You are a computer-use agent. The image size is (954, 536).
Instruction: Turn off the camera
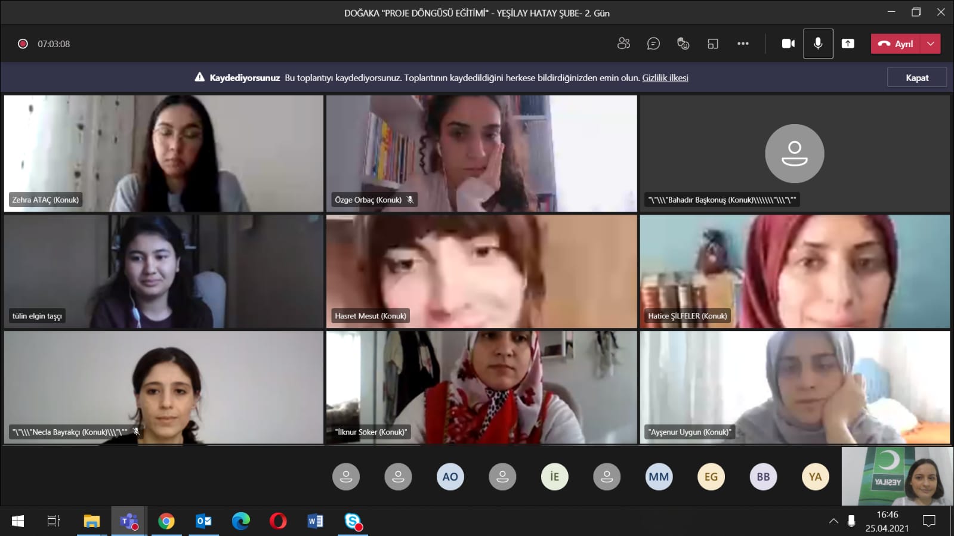tap(788, 44)
